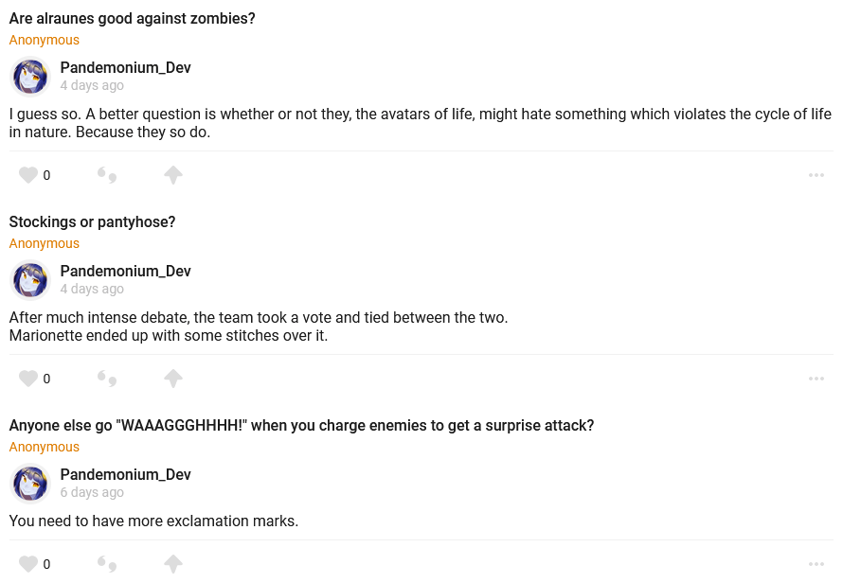843x583 pixels.
Task: Quote the stockings or pantyhose answer
Action: [107, 379]
